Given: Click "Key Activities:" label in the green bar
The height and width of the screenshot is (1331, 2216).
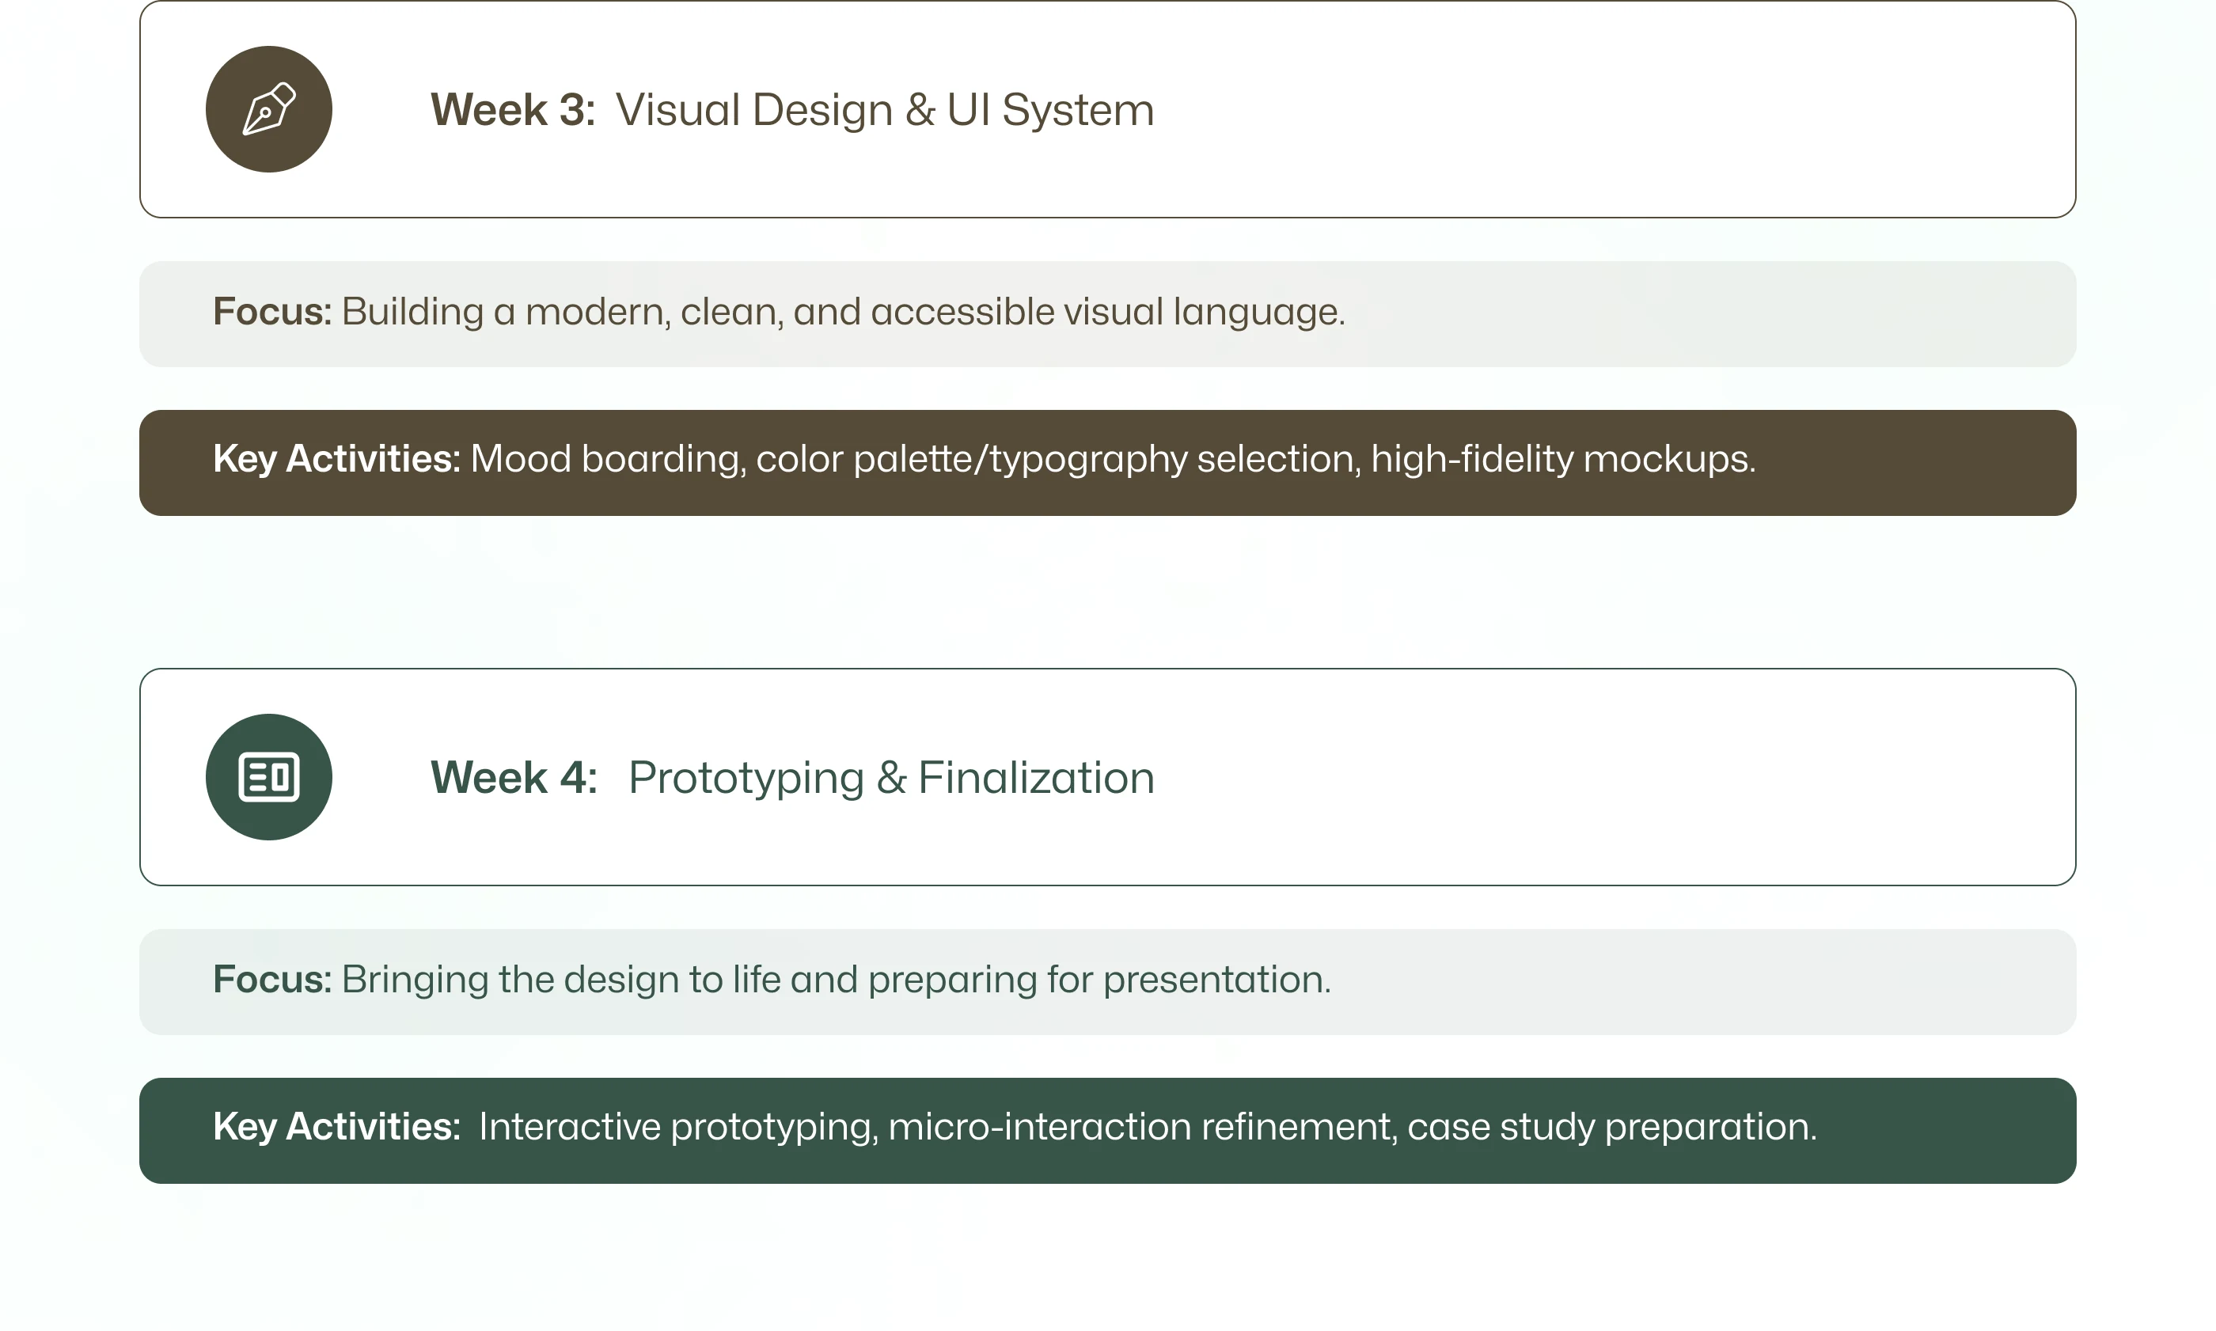Looking at the screenshot, I should (x=336, y=1127).
